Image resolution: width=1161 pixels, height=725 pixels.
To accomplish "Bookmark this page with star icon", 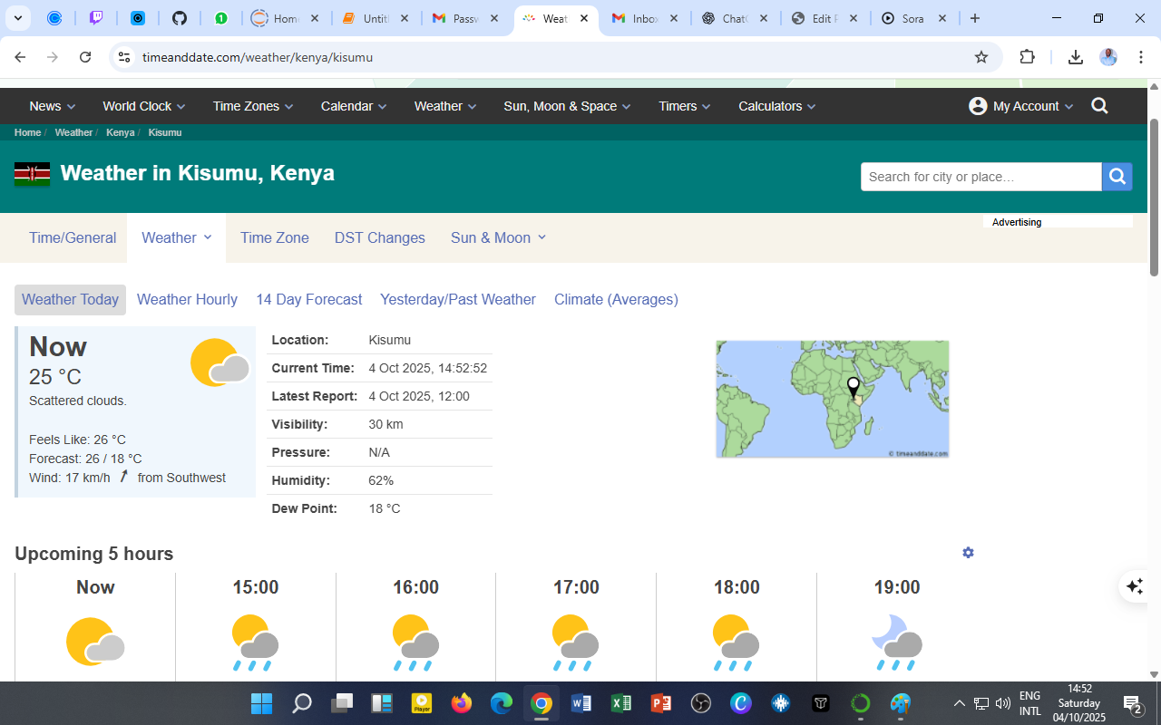I will (x=981, y=57).
